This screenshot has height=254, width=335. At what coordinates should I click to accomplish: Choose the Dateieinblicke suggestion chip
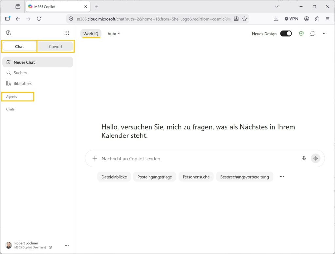[114, 177]
